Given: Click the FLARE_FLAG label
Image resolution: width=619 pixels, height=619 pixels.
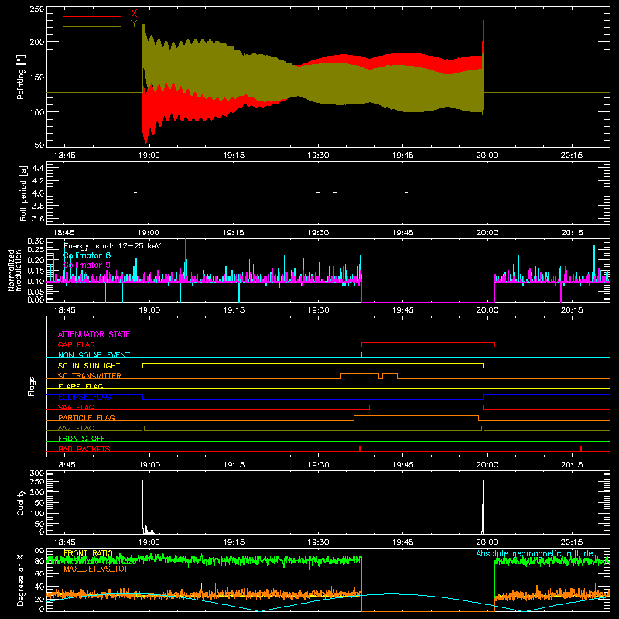Looking at the screenshot, I should (80, 386).
